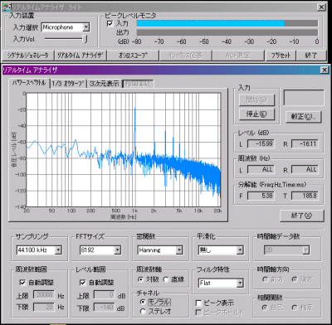Toggle the 入力 peak level monitor checkbox
The image size is (332, 325).
pyautogui.click(x=110, y=24)
